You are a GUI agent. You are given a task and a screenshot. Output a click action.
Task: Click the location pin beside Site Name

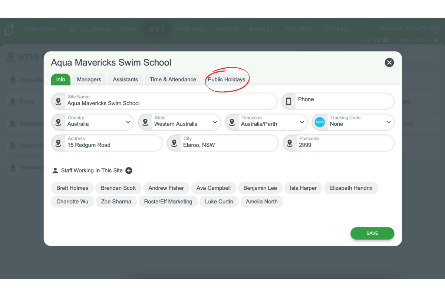tap(58, 101)
